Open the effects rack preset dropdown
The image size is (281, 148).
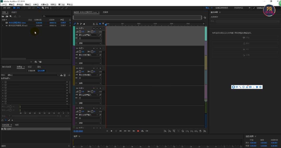tap(33, 75)
